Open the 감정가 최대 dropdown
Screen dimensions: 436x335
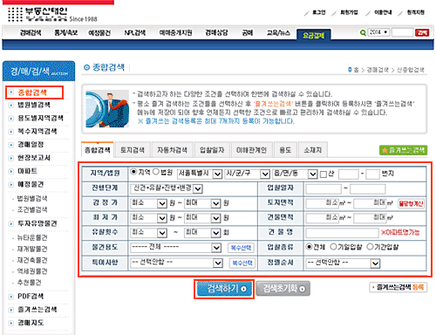[x=202, y=203]
